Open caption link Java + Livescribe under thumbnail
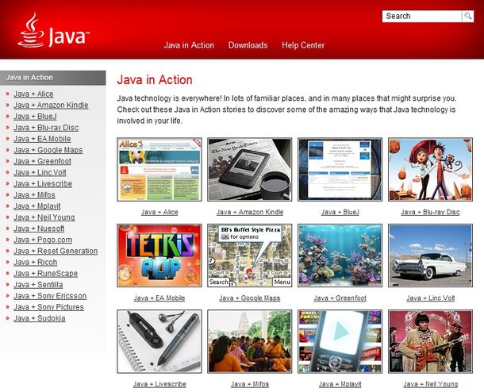 tap(159, 384)
